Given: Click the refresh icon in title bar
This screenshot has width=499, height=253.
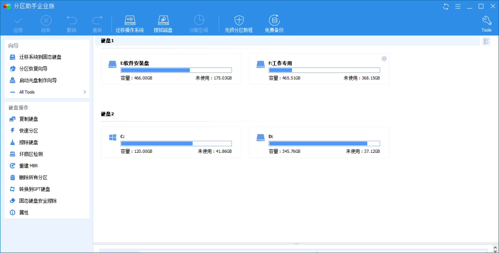Looking at the screenshot, I should (446, 6).
